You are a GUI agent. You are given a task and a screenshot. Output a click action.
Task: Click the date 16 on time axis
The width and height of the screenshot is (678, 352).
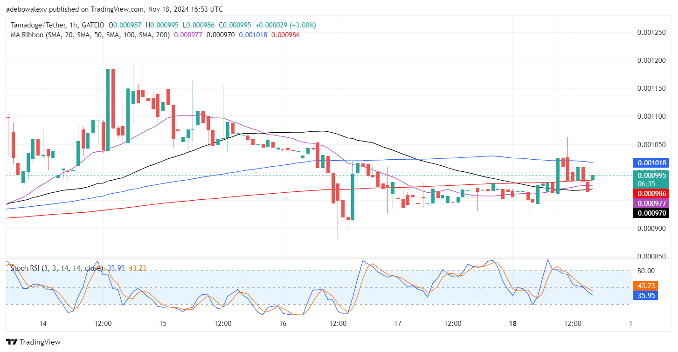[x=283, y=324]
